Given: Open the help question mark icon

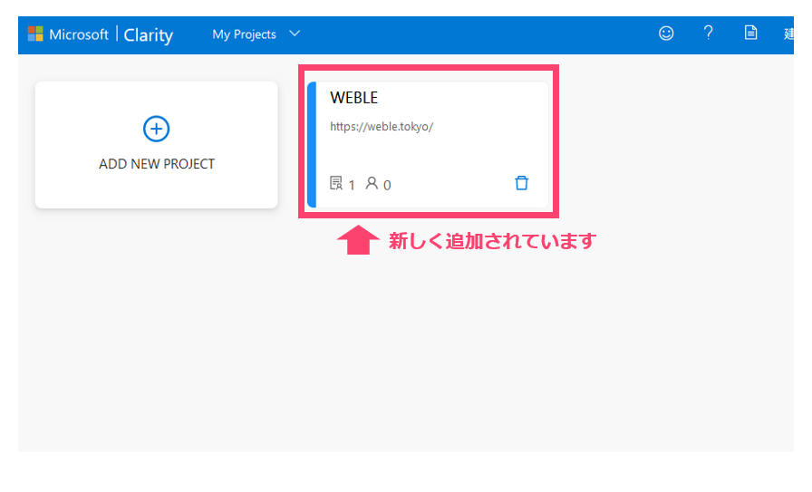Looking at the screenshot, I should 709,34.
